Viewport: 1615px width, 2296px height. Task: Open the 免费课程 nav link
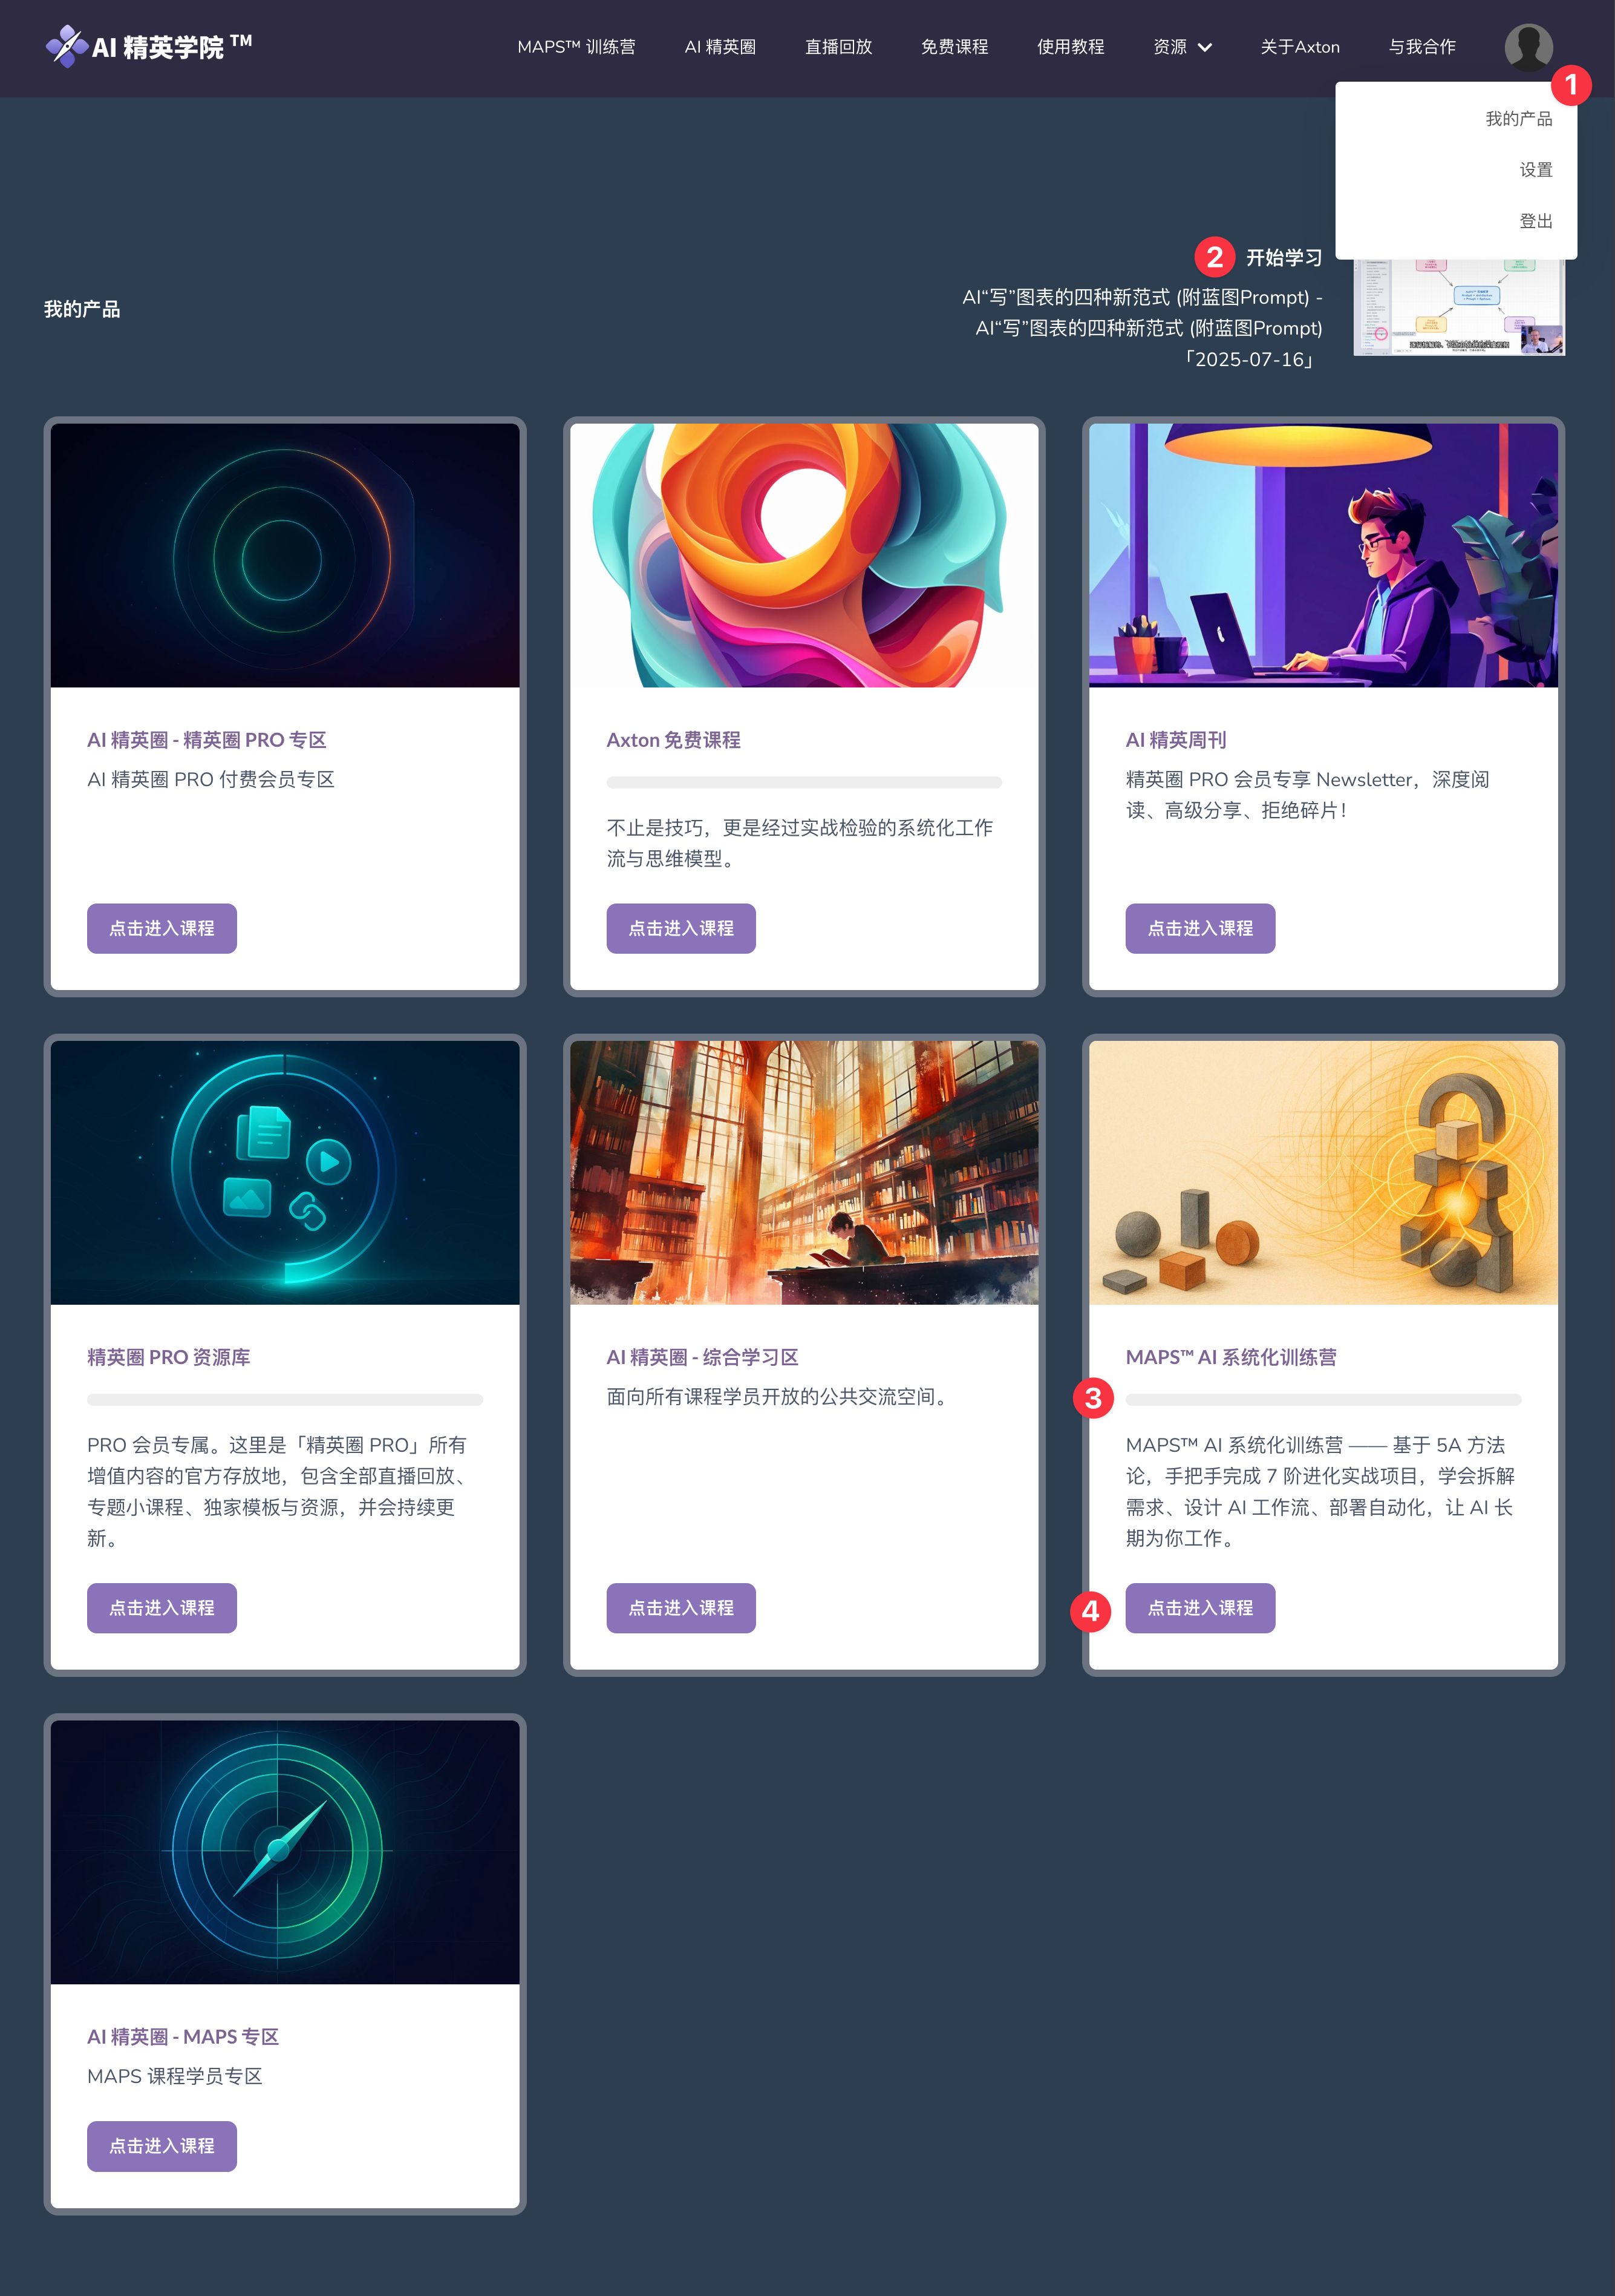(x=954, y=47)
